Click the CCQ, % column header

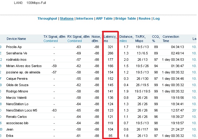point(156,39)
